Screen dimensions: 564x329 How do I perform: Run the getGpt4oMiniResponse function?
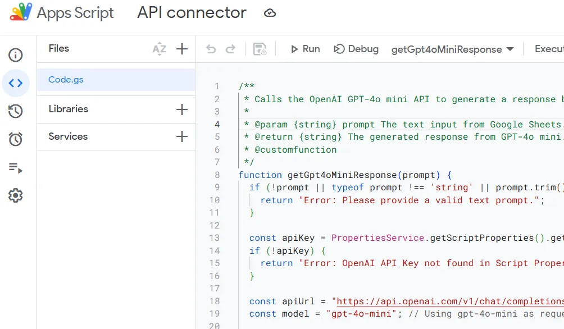click(x=305, y=49)
